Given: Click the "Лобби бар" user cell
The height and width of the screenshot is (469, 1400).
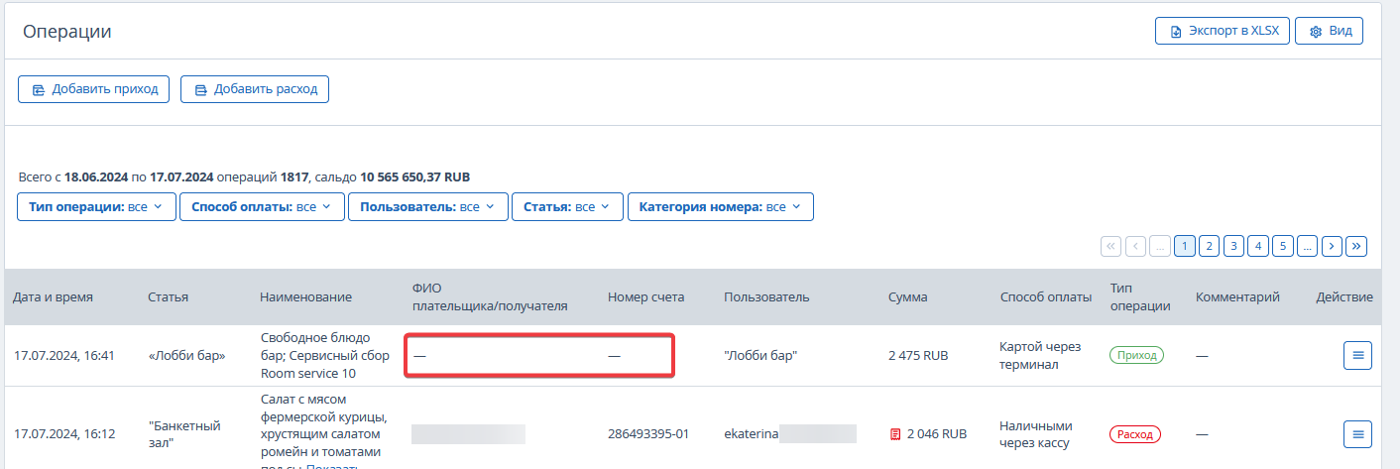Looking at the screenshot, I should (x=761, y=356).
